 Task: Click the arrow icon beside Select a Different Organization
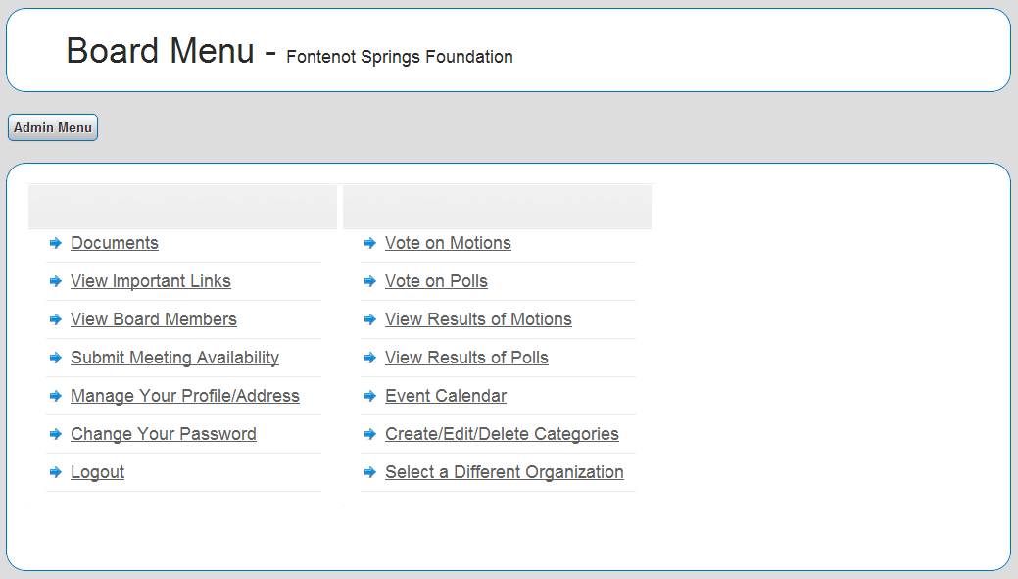tap(370, 472)
